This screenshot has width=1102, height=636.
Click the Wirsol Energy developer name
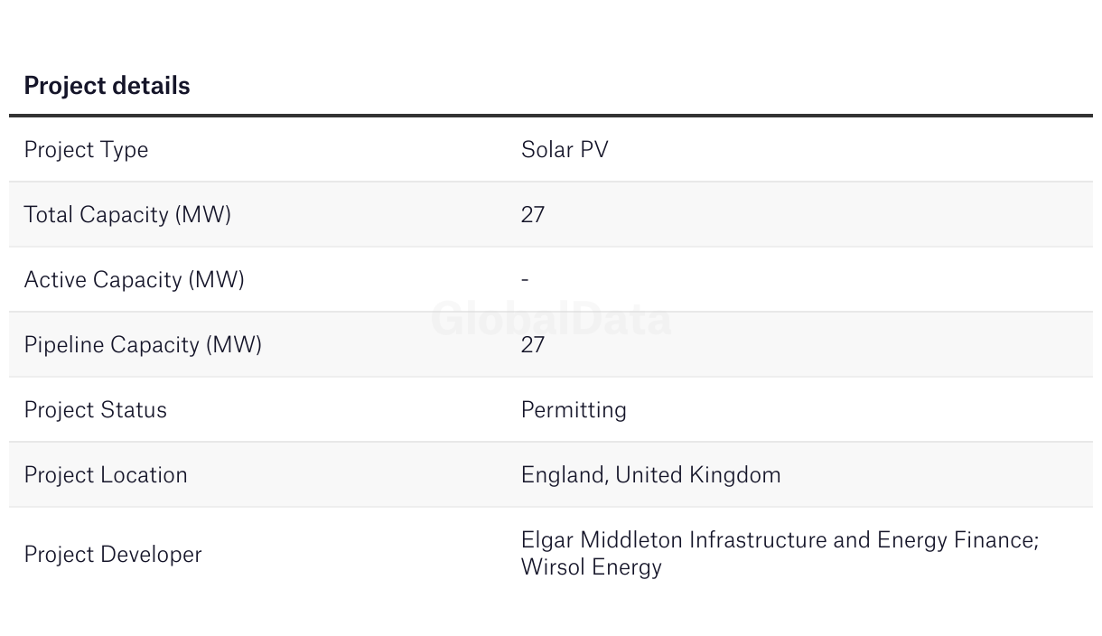592,567
